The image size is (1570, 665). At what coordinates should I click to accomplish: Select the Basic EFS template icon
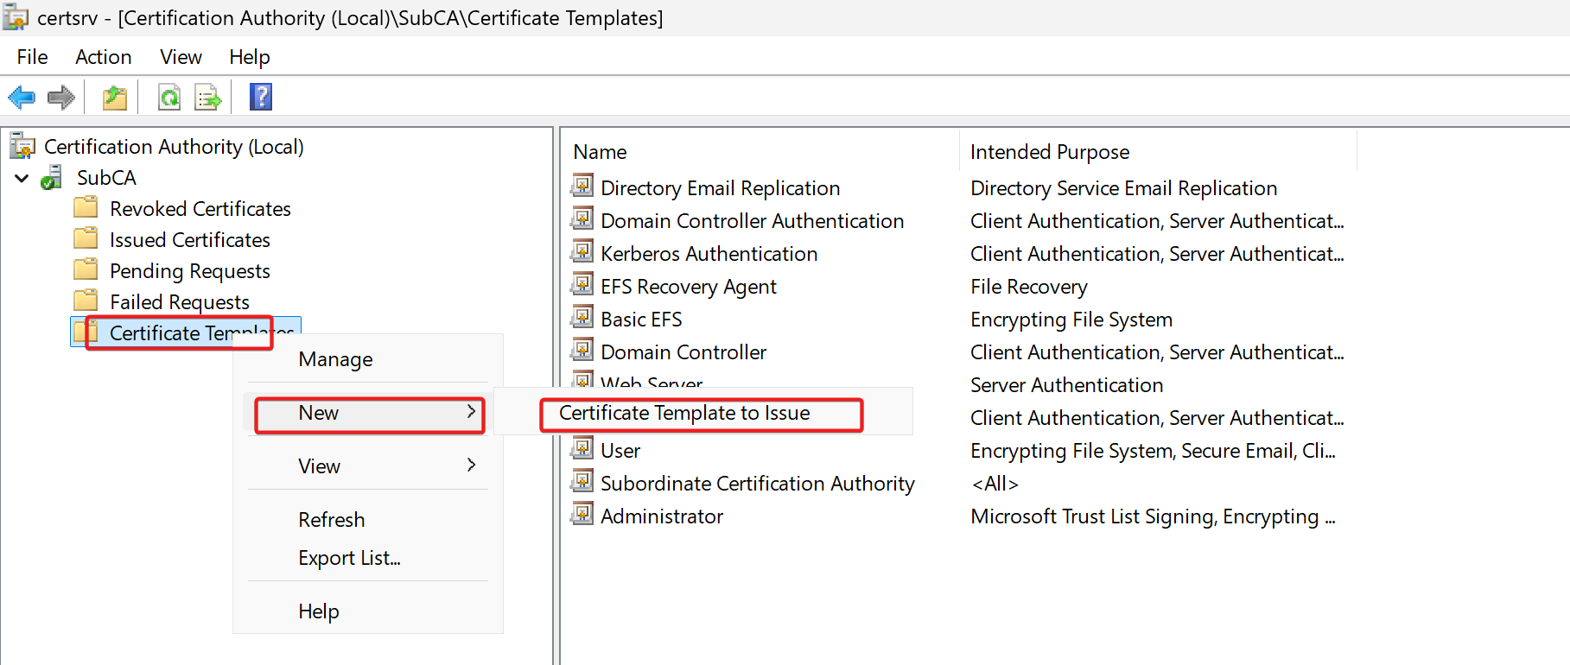tap(583, 319)
